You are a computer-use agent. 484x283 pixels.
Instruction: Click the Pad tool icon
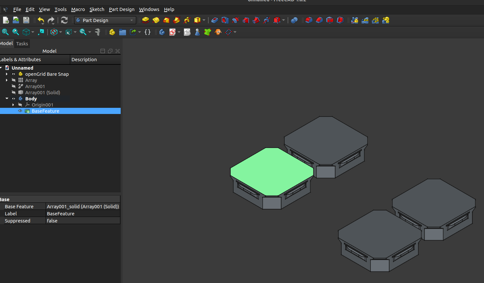tap(146, 20)
